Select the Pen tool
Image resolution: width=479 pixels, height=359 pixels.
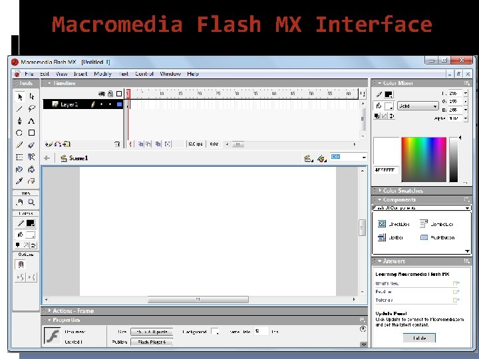point(19,121)
